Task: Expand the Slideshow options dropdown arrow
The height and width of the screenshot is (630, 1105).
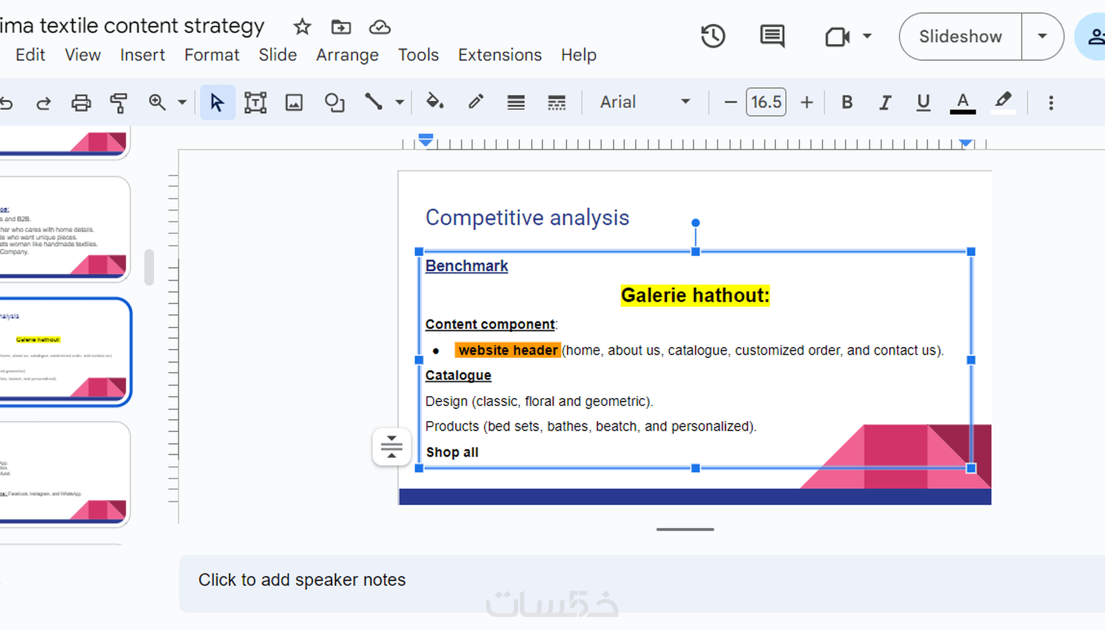Action: pos(1043,36)
